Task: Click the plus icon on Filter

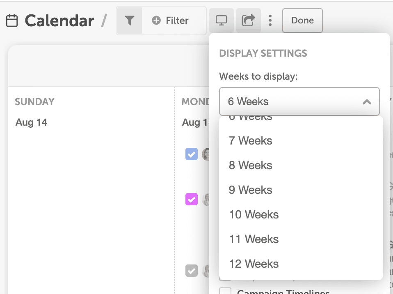Action: 156,21
